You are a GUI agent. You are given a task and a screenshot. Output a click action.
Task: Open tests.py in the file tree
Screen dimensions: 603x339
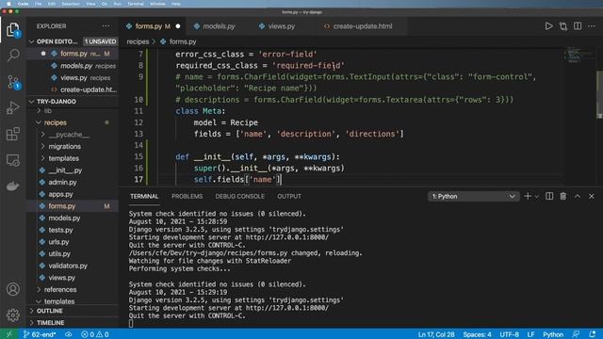click(x=73, y=230)
